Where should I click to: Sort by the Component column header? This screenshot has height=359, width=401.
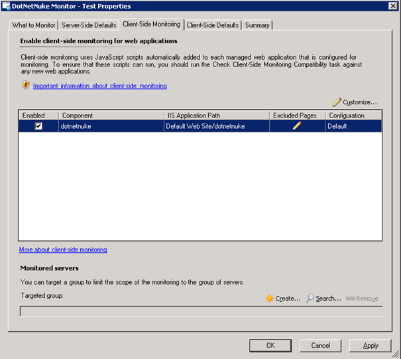point(111,115)
